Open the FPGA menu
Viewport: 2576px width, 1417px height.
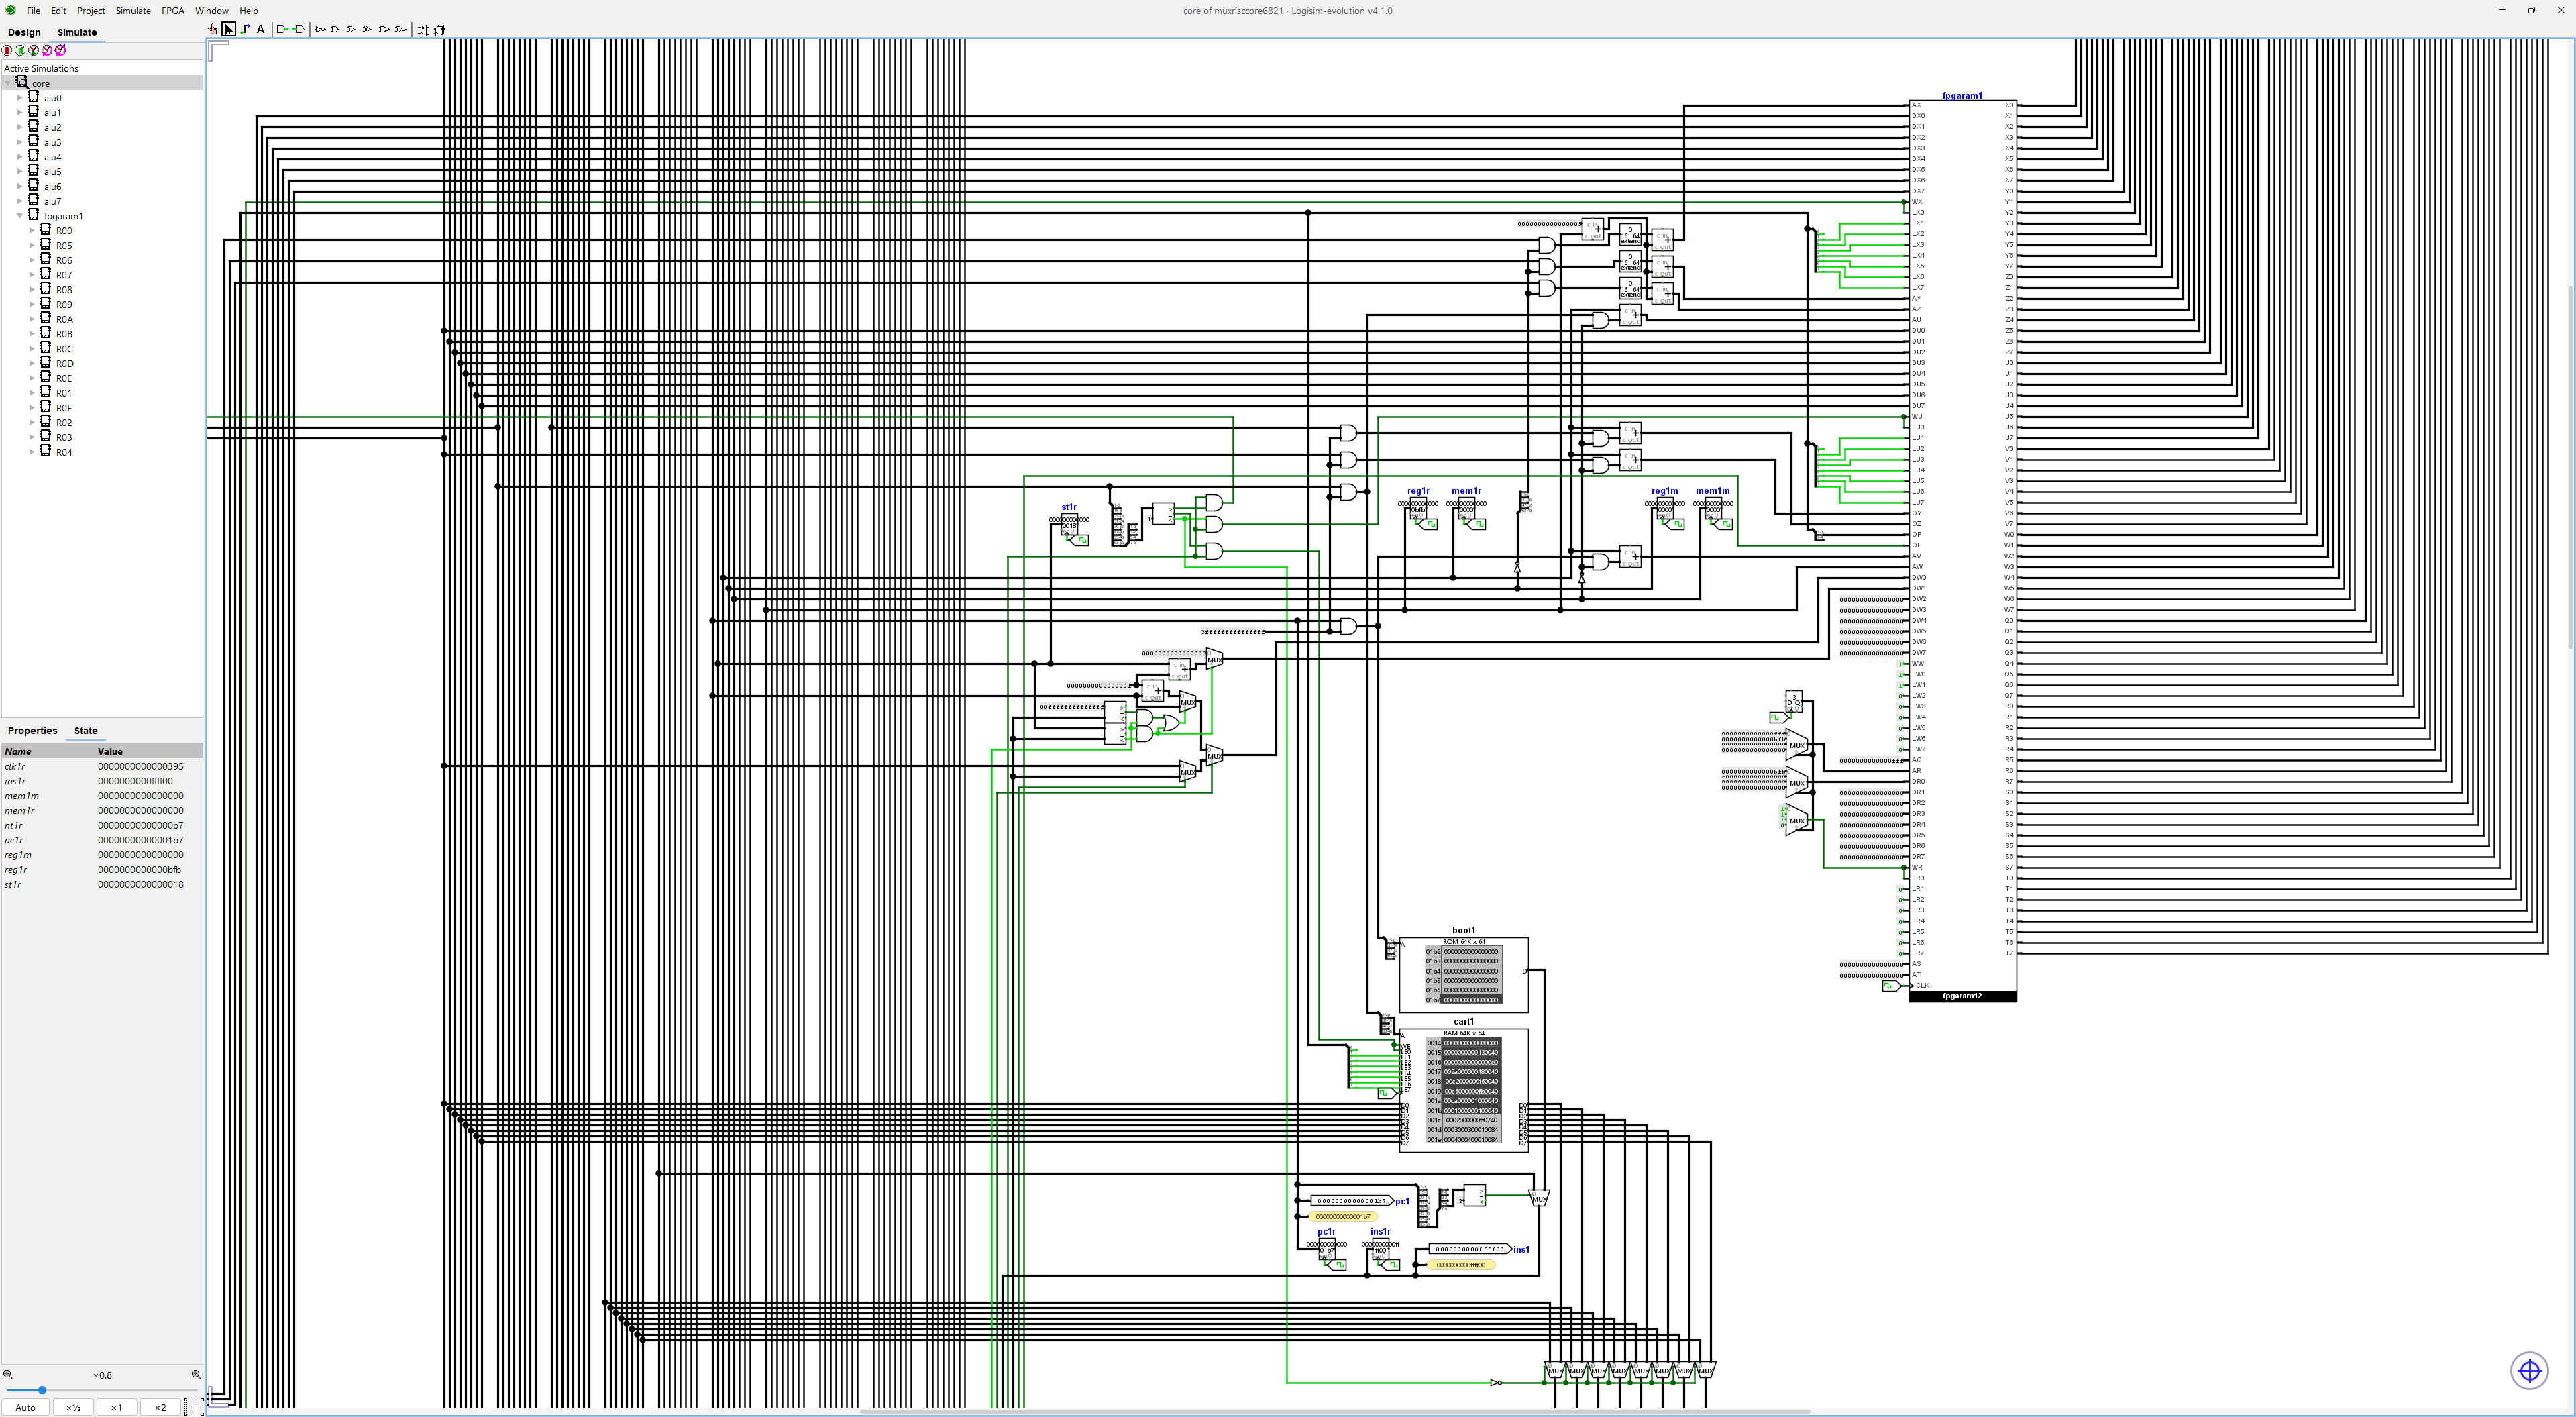pos(173,11)
